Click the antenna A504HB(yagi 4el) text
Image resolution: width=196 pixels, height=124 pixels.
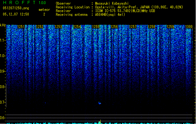coord(110,15)
